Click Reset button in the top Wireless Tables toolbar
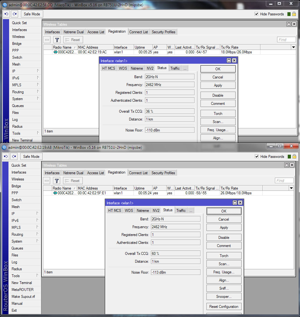300x317 pixels. [x=73, y=40]
